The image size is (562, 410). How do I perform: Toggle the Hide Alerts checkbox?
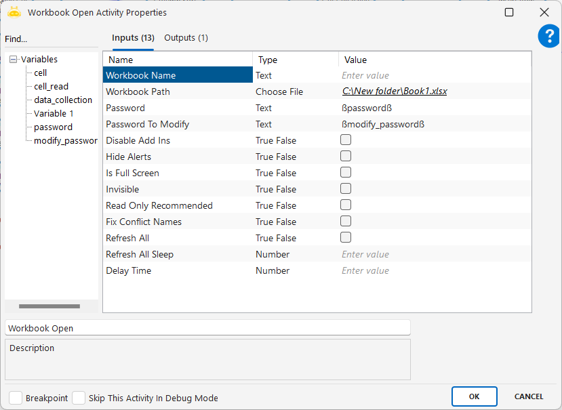[346, 157]
